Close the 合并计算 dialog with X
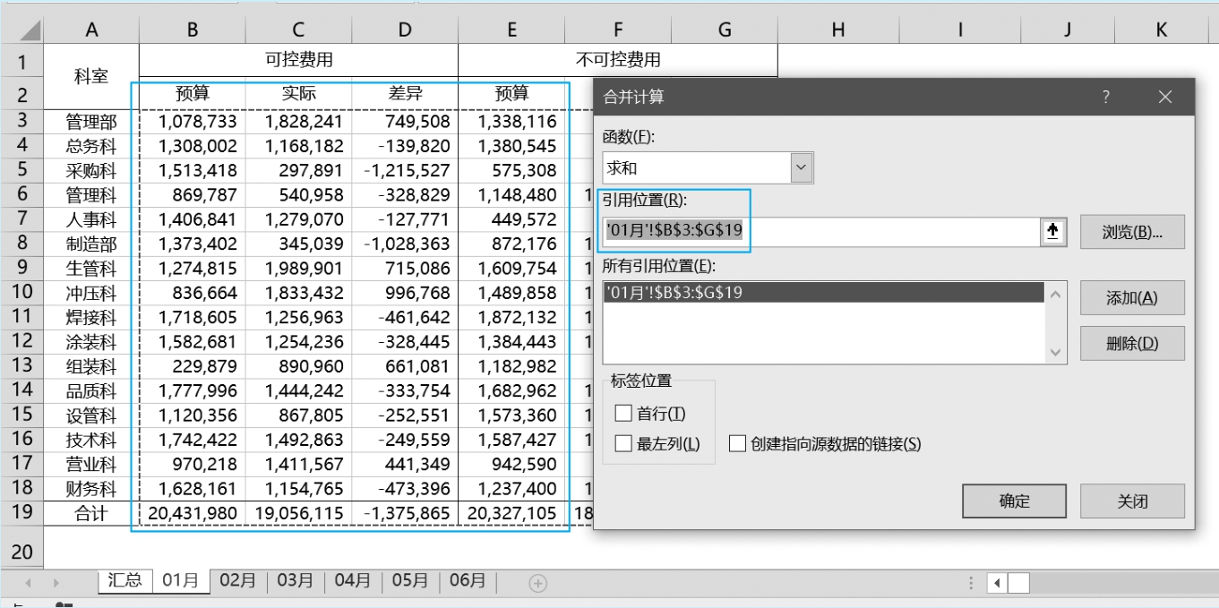 (1164, 97)
